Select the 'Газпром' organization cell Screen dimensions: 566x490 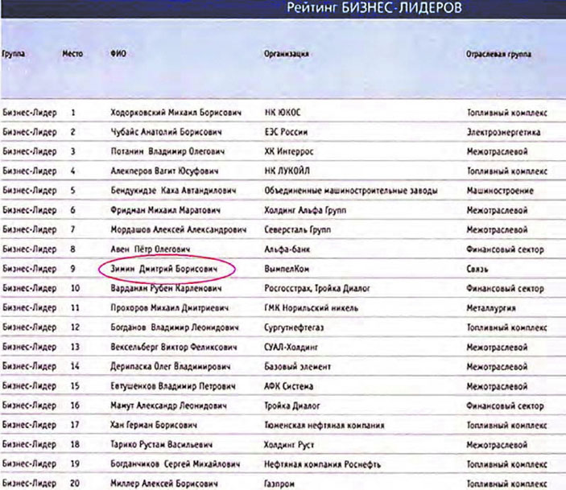tap(281, 484)
